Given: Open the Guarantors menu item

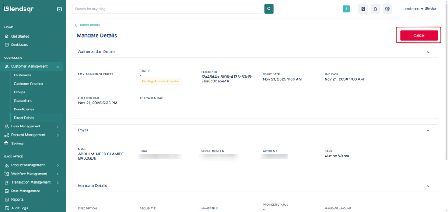Looking at the screenshot, I should (x=23, y=101).
